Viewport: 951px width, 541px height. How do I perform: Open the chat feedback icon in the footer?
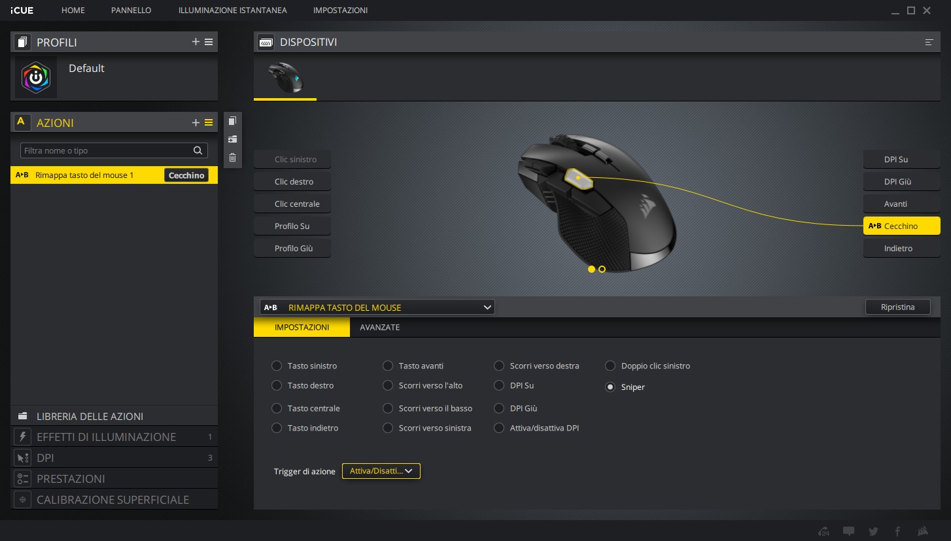(848, 531)
